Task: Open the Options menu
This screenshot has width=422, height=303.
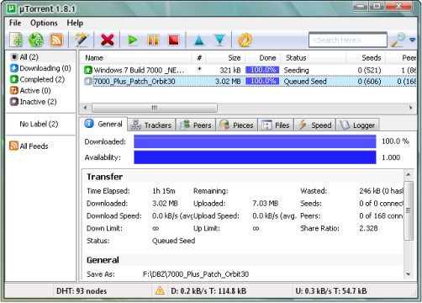Action: (44, 23)
